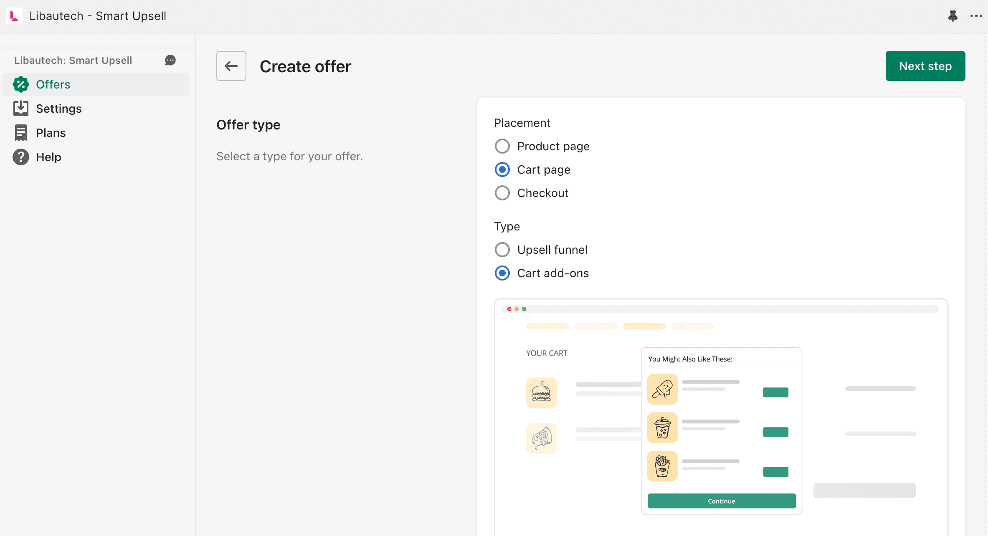Click the Next step button
The width and height of the screenshot is (988, 536).
click(925, 66)
